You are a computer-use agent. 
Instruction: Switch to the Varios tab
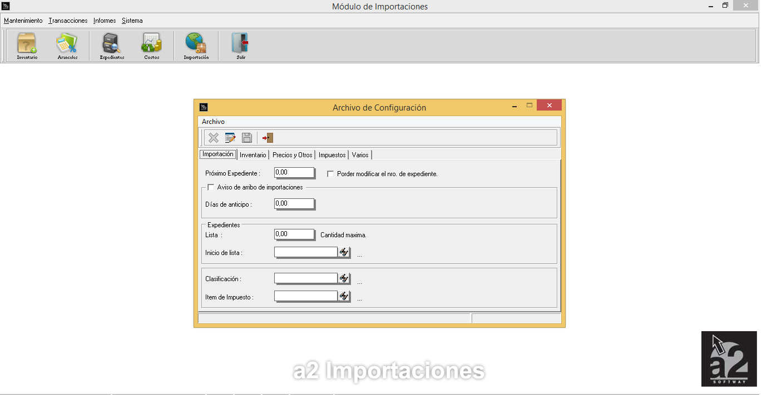[x=360, y=155]
